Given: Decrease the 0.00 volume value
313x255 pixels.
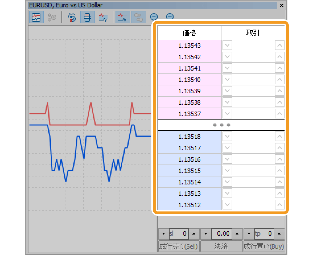Looking at the screenshot, I should (206, 234).
